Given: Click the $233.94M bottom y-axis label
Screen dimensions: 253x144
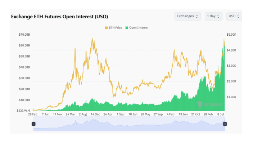Looking at the screenshot, I should pos(23,110).
